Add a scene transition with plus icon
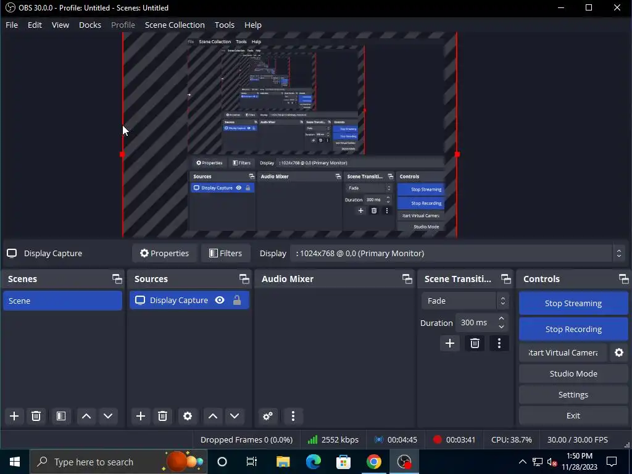 coord(450,343)
